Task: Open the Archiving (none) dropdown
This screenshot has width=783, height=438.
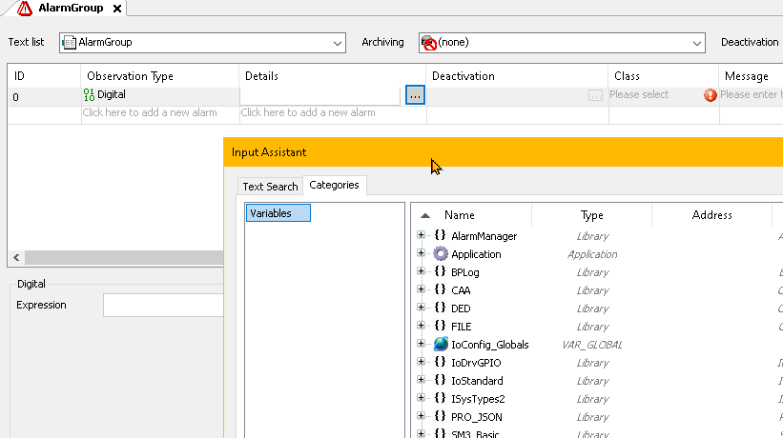Action: (x=697, y=44)
